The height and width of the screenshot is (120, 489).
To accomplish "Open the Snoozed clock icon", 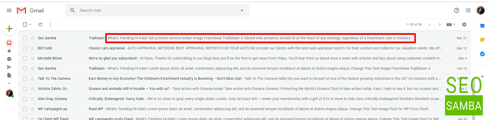I will pyautogui.click(x=9, y=59).
